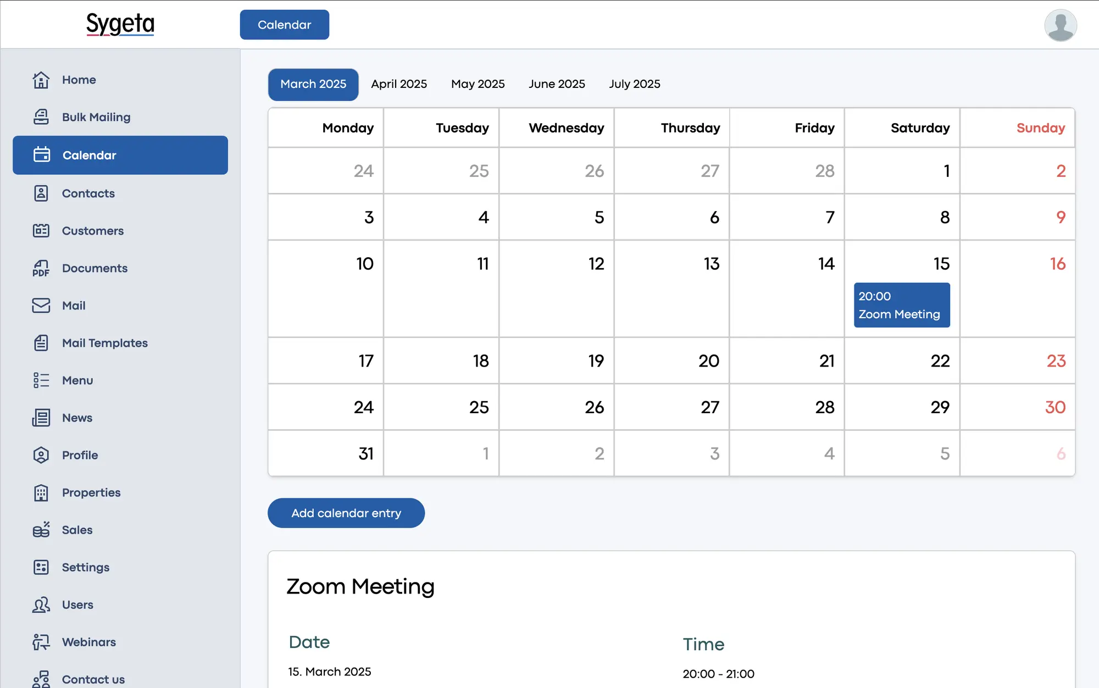Open Contacts label in sidebar
Screen dimensions: 1099x688
[88, 193]
